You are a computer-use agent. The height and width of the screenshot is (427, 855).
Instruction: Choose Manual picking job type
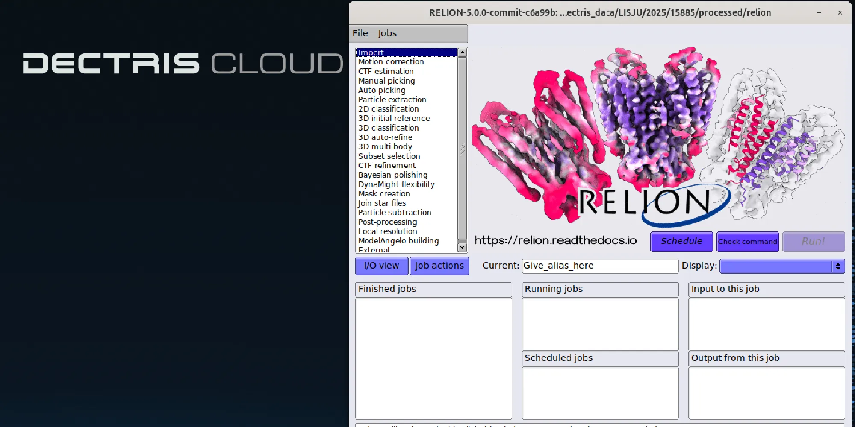(x=407, y=81)
